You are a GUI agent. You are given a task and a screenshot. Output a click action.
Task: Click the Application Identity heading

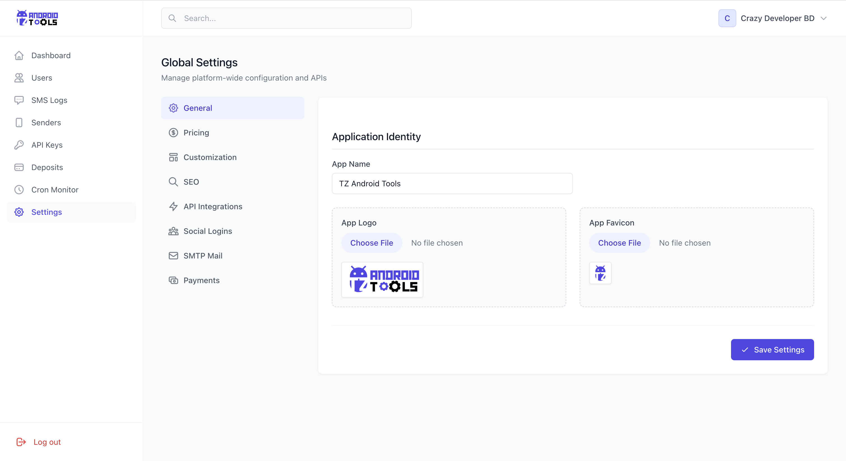pos(376,137)
